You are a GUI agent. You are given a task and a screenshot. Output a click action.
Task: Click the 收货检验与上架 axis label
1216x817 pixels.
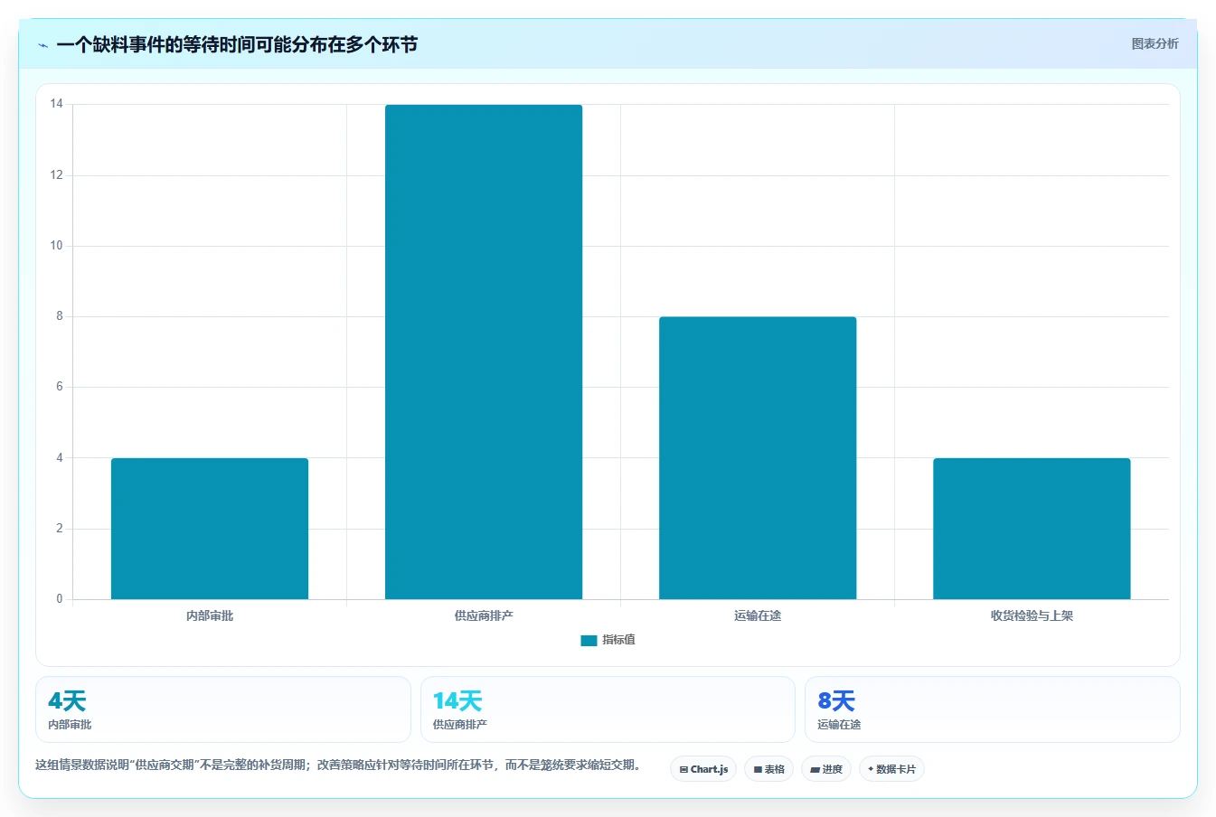[1032, 615]
